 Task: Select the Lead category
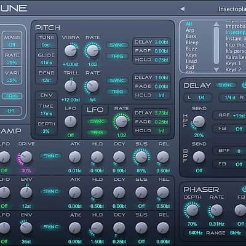(x=191, y=61)
